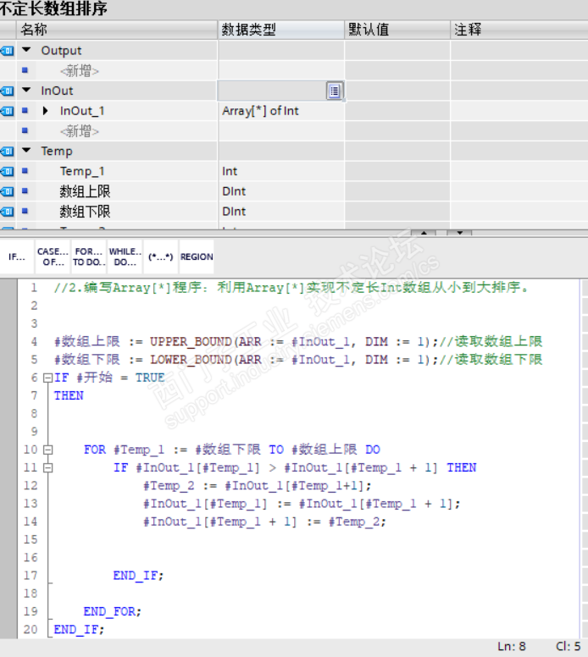Insert FOR TO DO loop snippet
The height and width of the screenshot is (657, 588).
pyautogui.click(x=89, y=257)
